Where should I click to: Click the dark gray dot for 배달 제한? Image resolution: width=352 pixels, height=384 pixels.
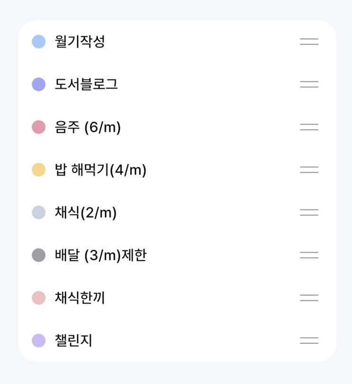click(x=38, y=255)
